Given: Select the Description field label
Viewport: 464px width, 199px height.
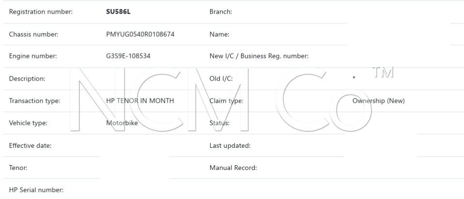Looking at the screenshot, I should click(27, 79).
